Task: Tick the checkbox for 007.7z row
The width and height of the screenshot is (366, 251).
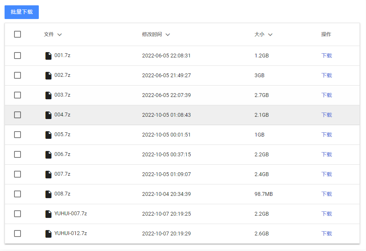Action: (x=18, y=174)
